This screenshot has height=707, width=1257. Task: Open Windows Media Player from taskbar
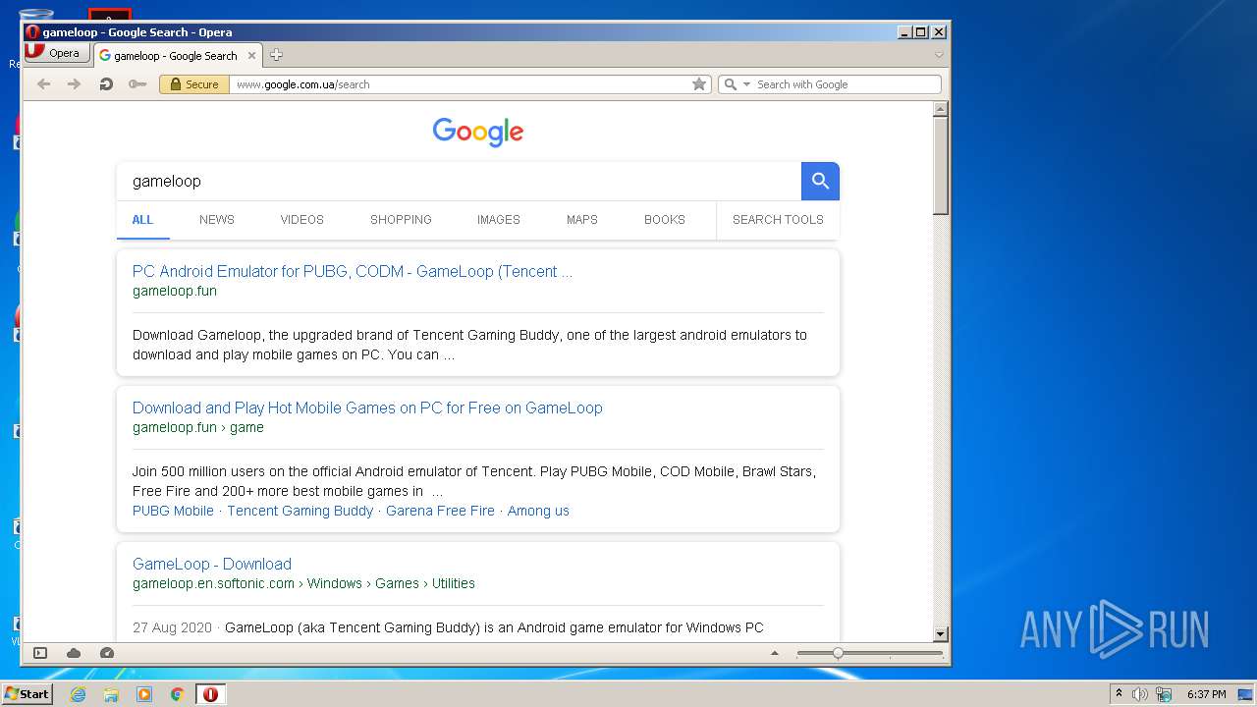(x=144, y=694)
